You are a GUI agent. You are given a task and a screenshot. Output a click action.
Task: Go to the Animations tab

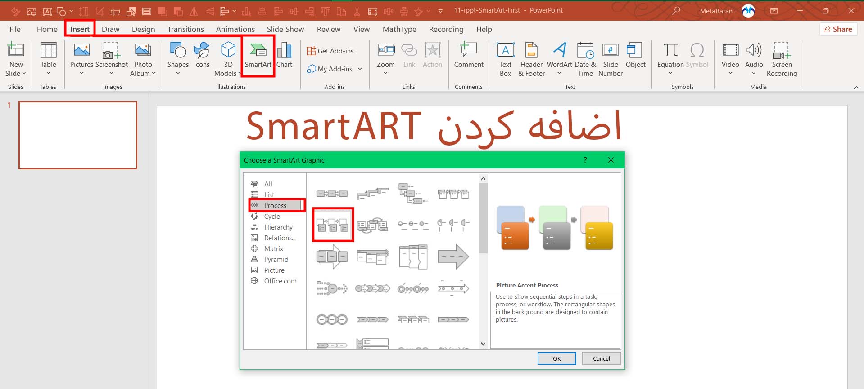pos(235,29)
